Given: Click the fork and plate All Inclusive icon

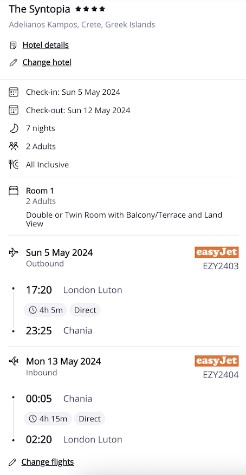Looking at the screenshot, I should (x=14, y=165).
